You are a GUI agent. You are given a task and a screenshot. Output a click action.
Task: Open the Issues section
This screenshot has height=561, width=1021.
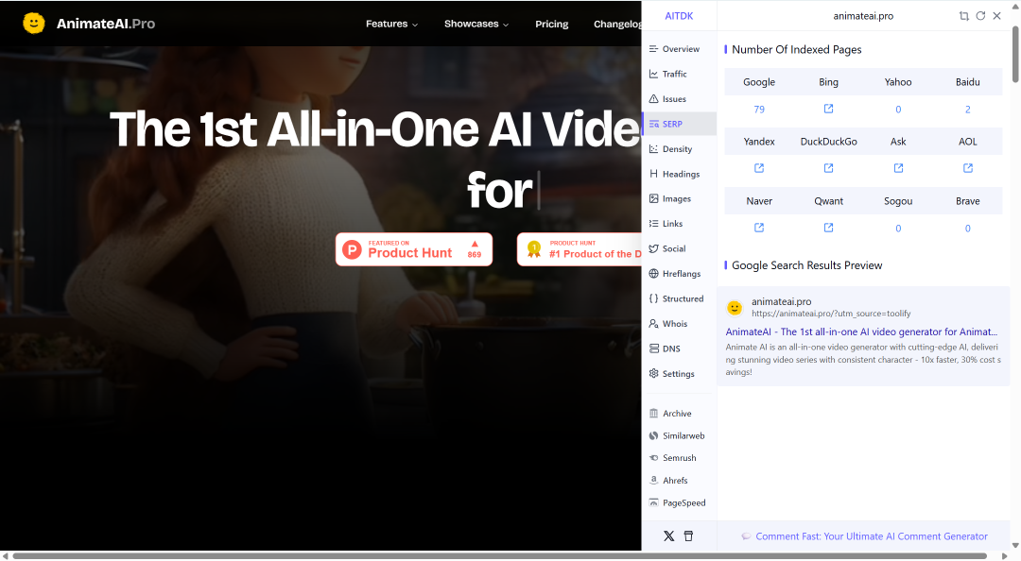point(679,99)
